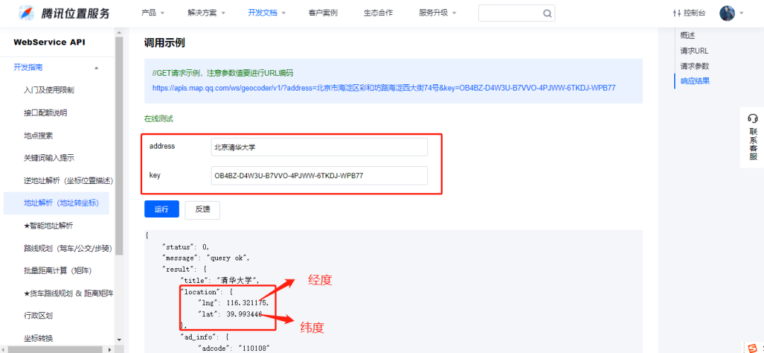The height and width of the screenshot is (353, 764).
Task: Select 关键词输入提示 in sidebar
Action: pyautogui.click(x=49, y=158)
